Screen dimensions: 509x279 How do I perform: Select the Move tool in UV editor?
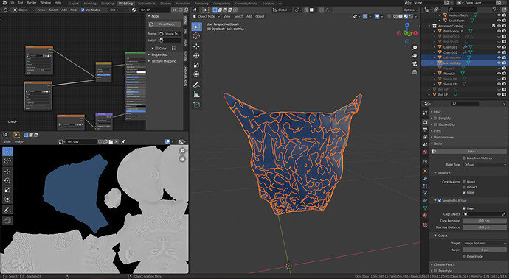coord(7,172)
